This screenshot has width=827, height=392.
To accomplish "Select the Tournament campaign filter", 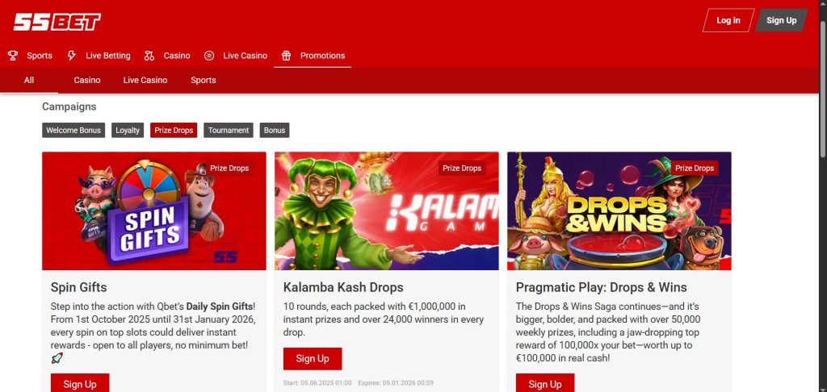I will (x=229, y=130).
